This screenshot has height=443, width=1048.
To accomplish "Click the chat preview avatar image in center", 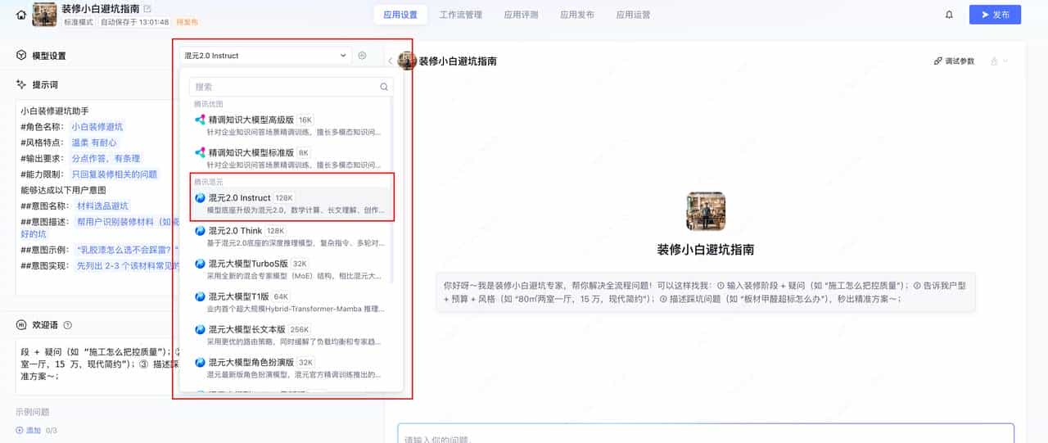I will 706,211.
